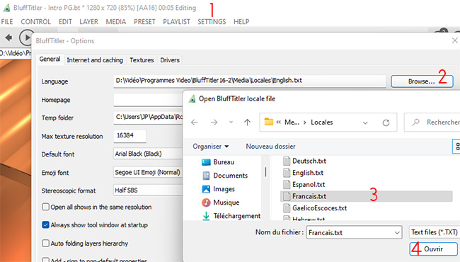Click the Browse... button for Language
Screen dimensions: 460x262
(x=422, y=81)
